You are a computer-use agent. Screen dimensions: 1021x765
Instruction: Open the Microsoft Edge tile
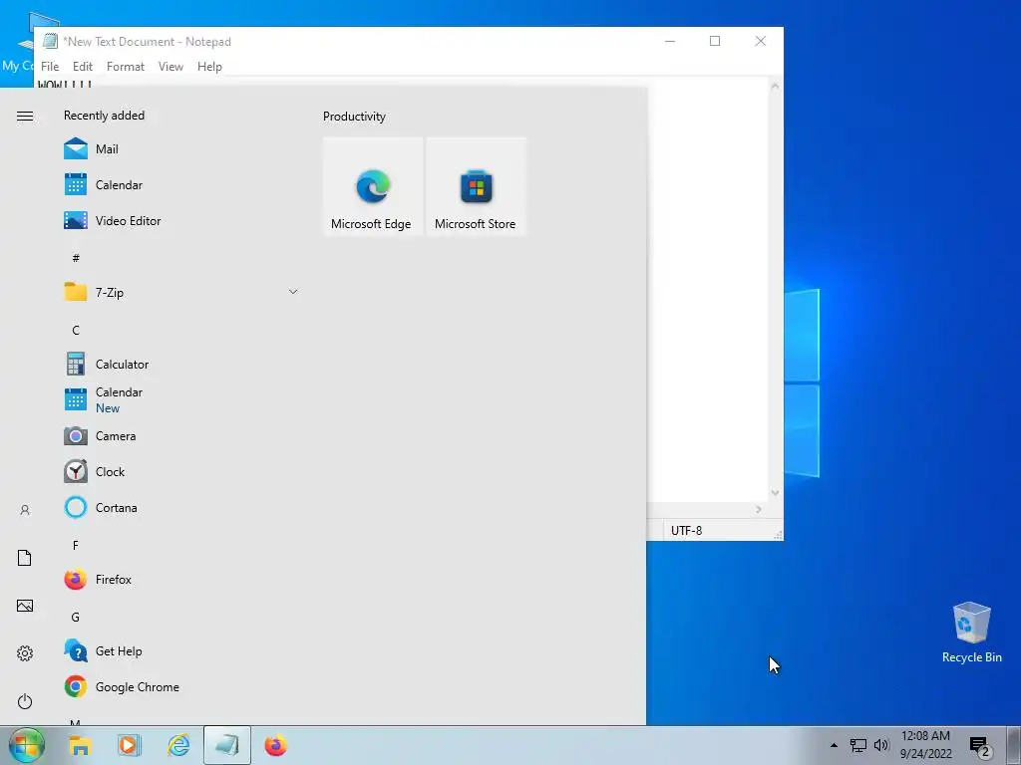click(x=373, y=186)
